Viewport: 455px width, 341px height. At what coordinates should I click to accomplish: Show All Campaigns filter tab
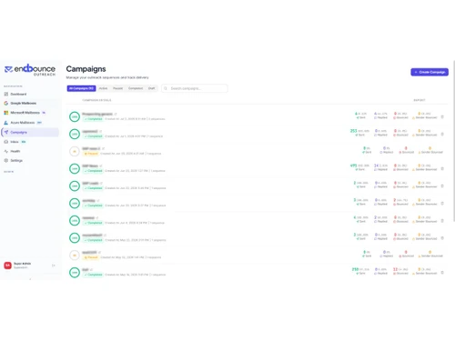click(x=81, y=88)
